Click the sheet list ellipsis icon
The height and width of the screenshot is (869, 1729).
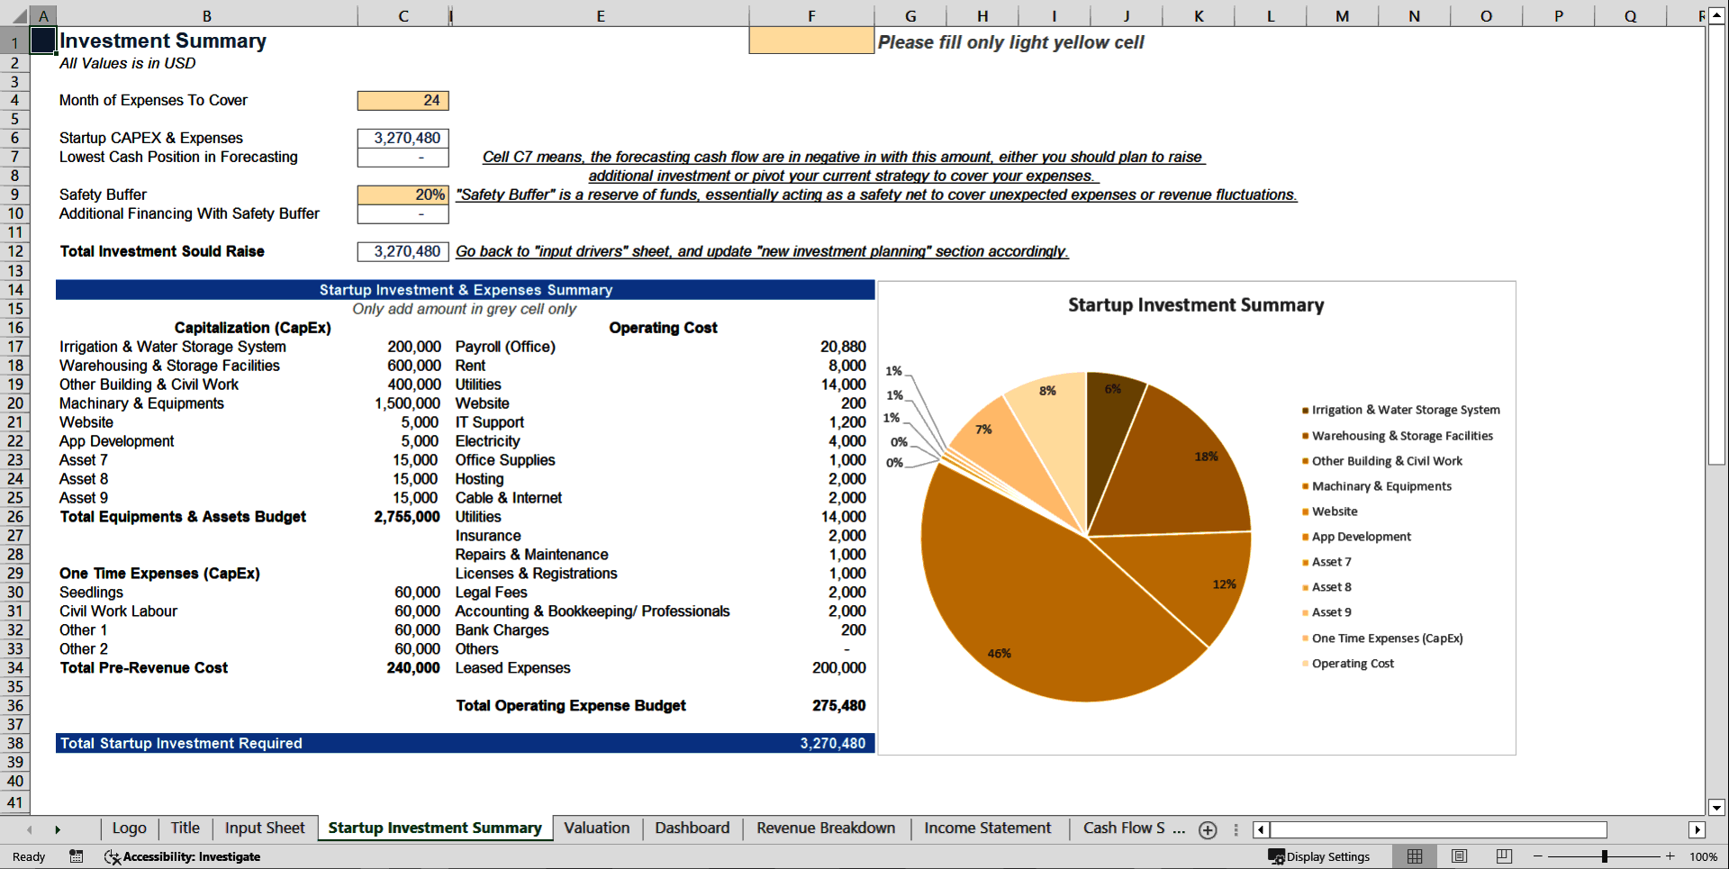click(x=1235, y=829)
